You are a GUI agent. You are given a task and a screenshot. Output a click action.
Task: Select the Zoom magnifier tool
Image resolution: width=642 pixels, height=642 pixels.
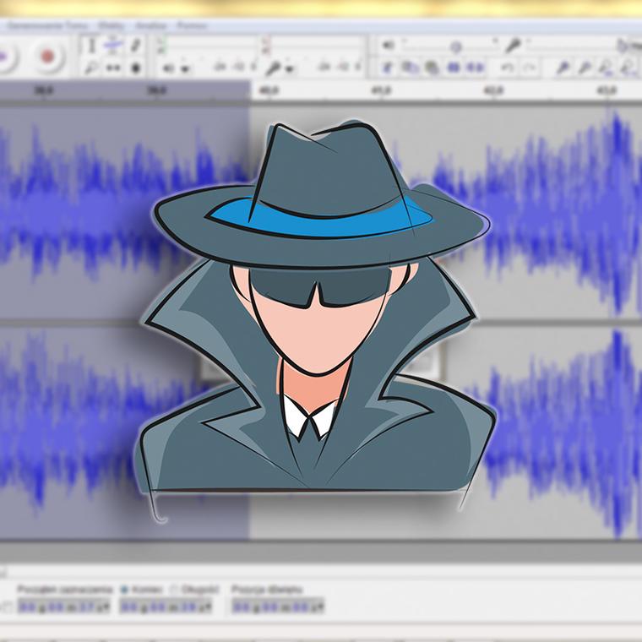point(92,68)
